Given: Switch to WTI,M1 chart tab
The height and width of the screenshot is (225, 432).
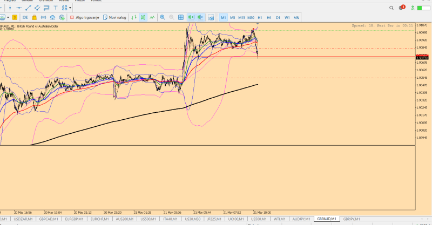Looking at the screenshot, I should click(x=280, y=219).
